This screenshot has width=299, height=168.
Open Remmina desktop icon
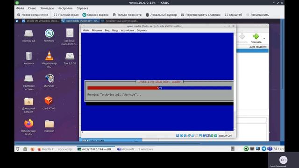pos(49,35)
